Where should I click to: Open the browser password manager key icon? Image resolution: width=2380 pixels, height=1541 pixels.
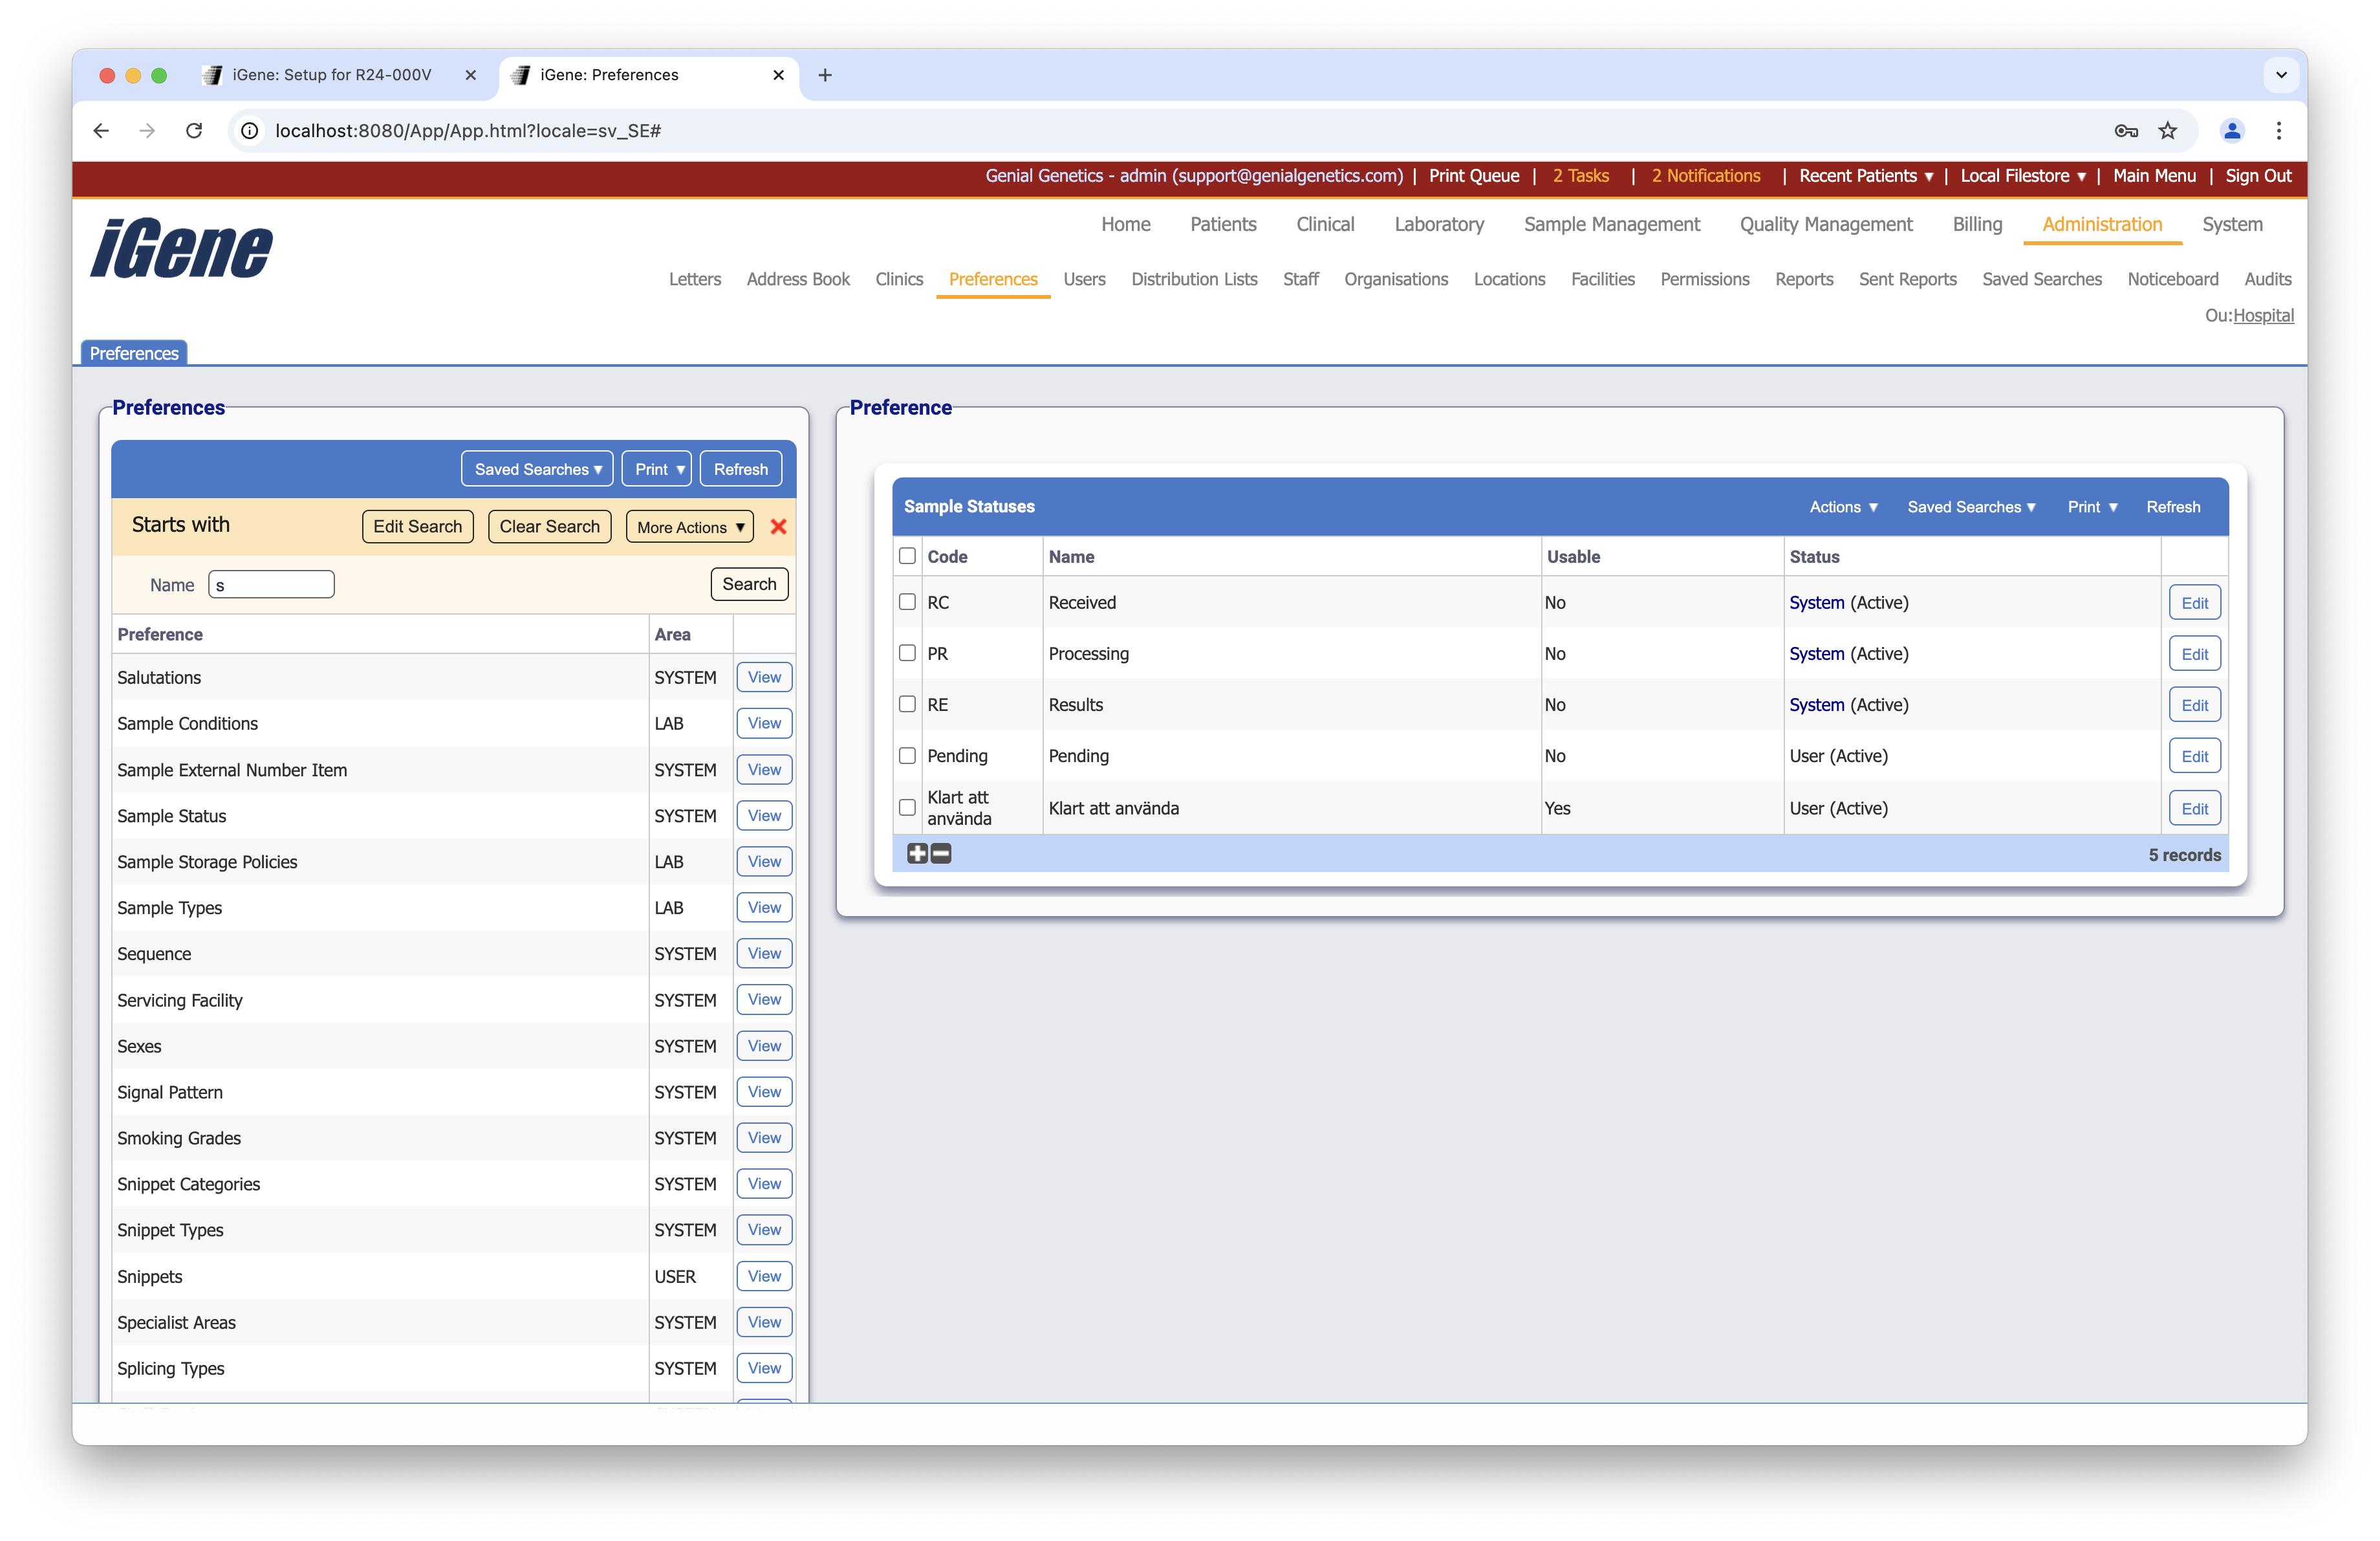(2126, 131)
